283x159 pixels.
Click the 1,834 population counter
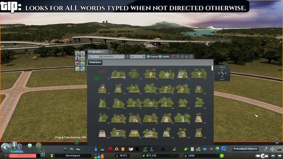(191, 155)
